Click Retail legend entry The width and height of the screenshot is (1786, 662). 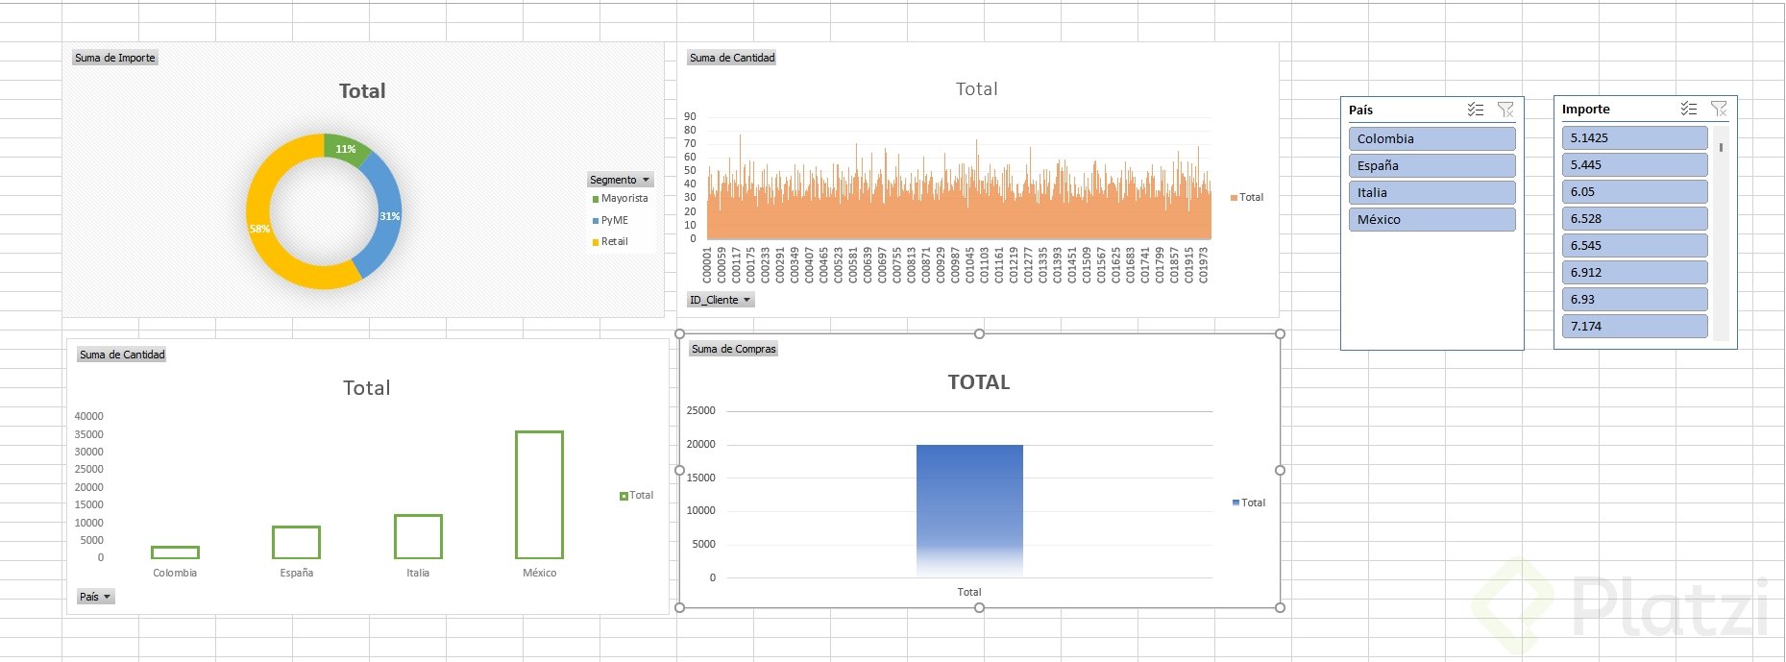(610, 241)
